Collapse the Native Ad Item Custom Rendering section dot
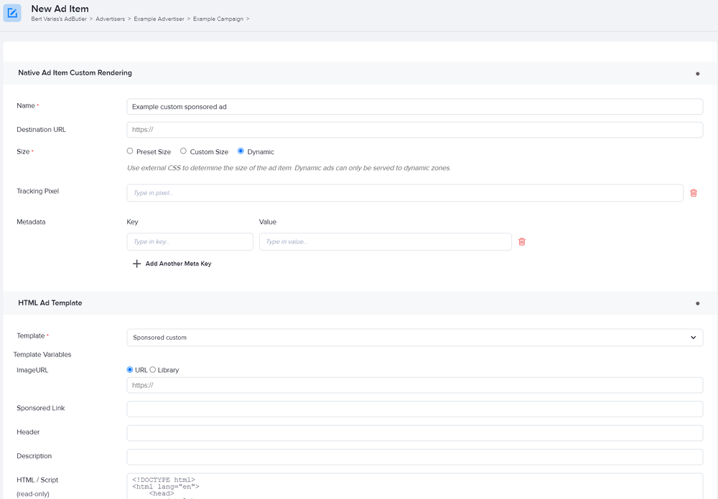The image size is (718, 499). (697, 74)
